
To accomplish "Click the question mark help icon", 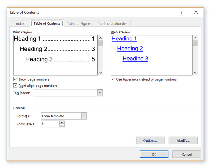I will click(181, 12).
